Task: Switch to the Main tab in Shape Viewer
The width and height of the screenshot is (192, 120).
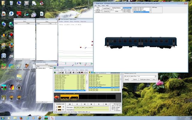Action: pyautogui.click(x=98, y=7)
